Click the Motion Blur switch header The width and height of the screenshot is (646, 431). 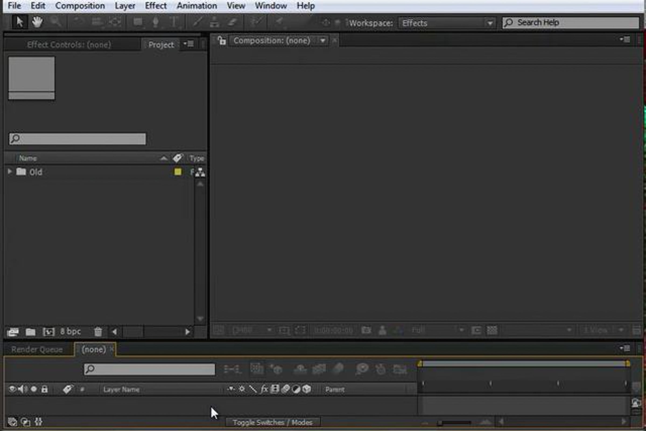tap(286, 389)
